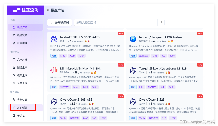
Task: Open baidu/ERNIE-4.5-300B-A47B model card
Action: 85,46
